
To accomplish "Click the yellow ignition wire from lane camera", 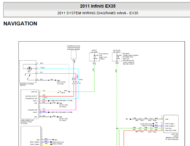I will click(49, 92).
